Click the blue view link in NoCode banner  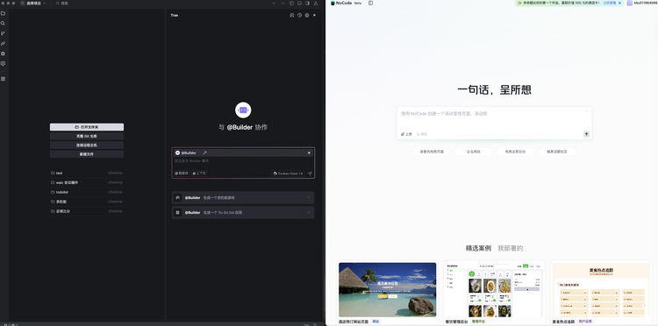[610, 3]
